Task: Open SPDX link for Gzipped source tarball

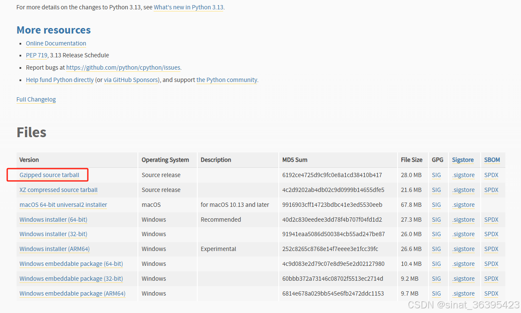Action: (491, 175)
